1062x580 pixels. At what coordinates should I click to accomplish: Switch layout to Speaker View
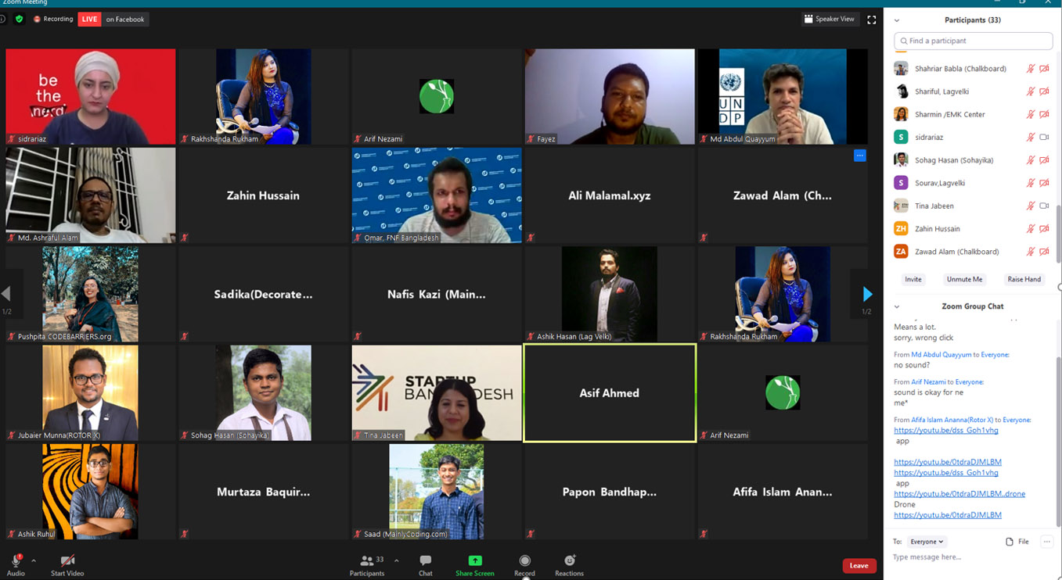click(x=830, y=19)
